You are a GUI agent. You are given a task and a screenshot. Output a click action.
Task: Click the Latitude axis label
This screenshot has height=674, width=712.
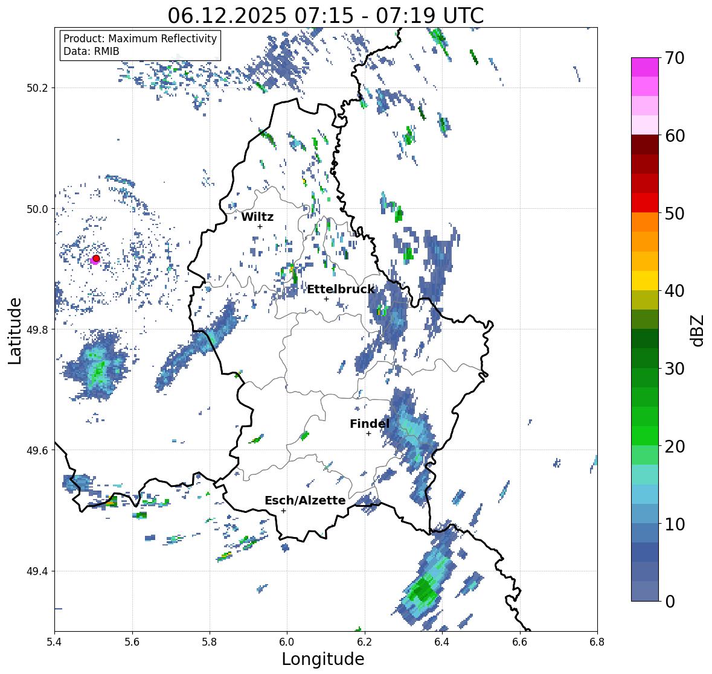point(15,331)
